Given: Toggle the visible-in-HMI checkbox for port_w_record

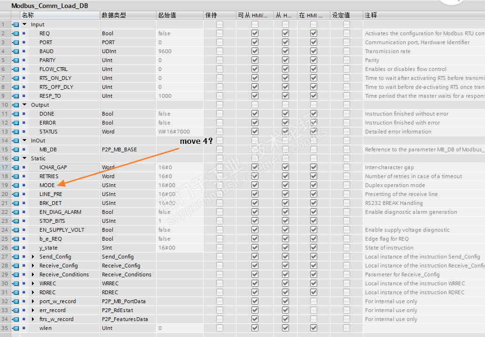Looking at the screenshot, I should point(313,301).
